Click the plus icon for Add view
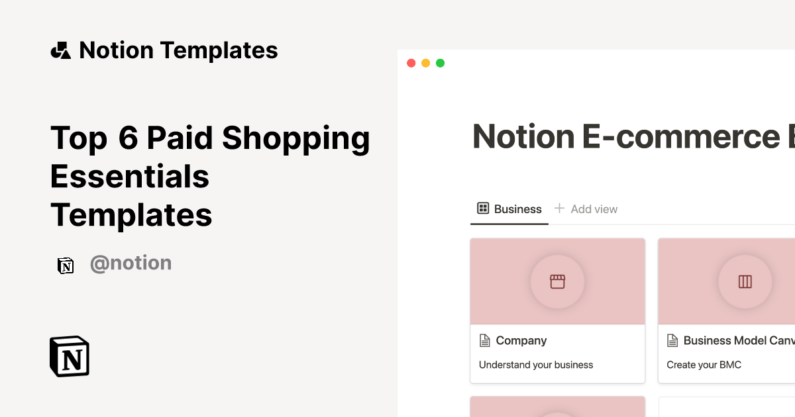 pyautogui.click(x=558, y=208)
